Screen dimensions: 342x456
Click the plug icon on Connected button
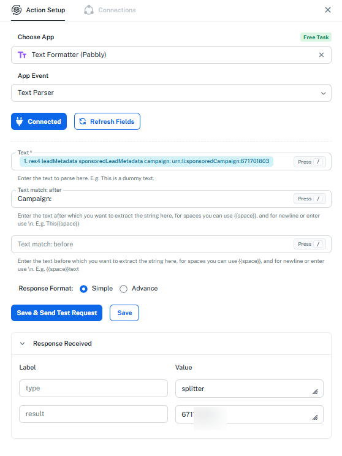pyautogui.click(x=19, y=121)
